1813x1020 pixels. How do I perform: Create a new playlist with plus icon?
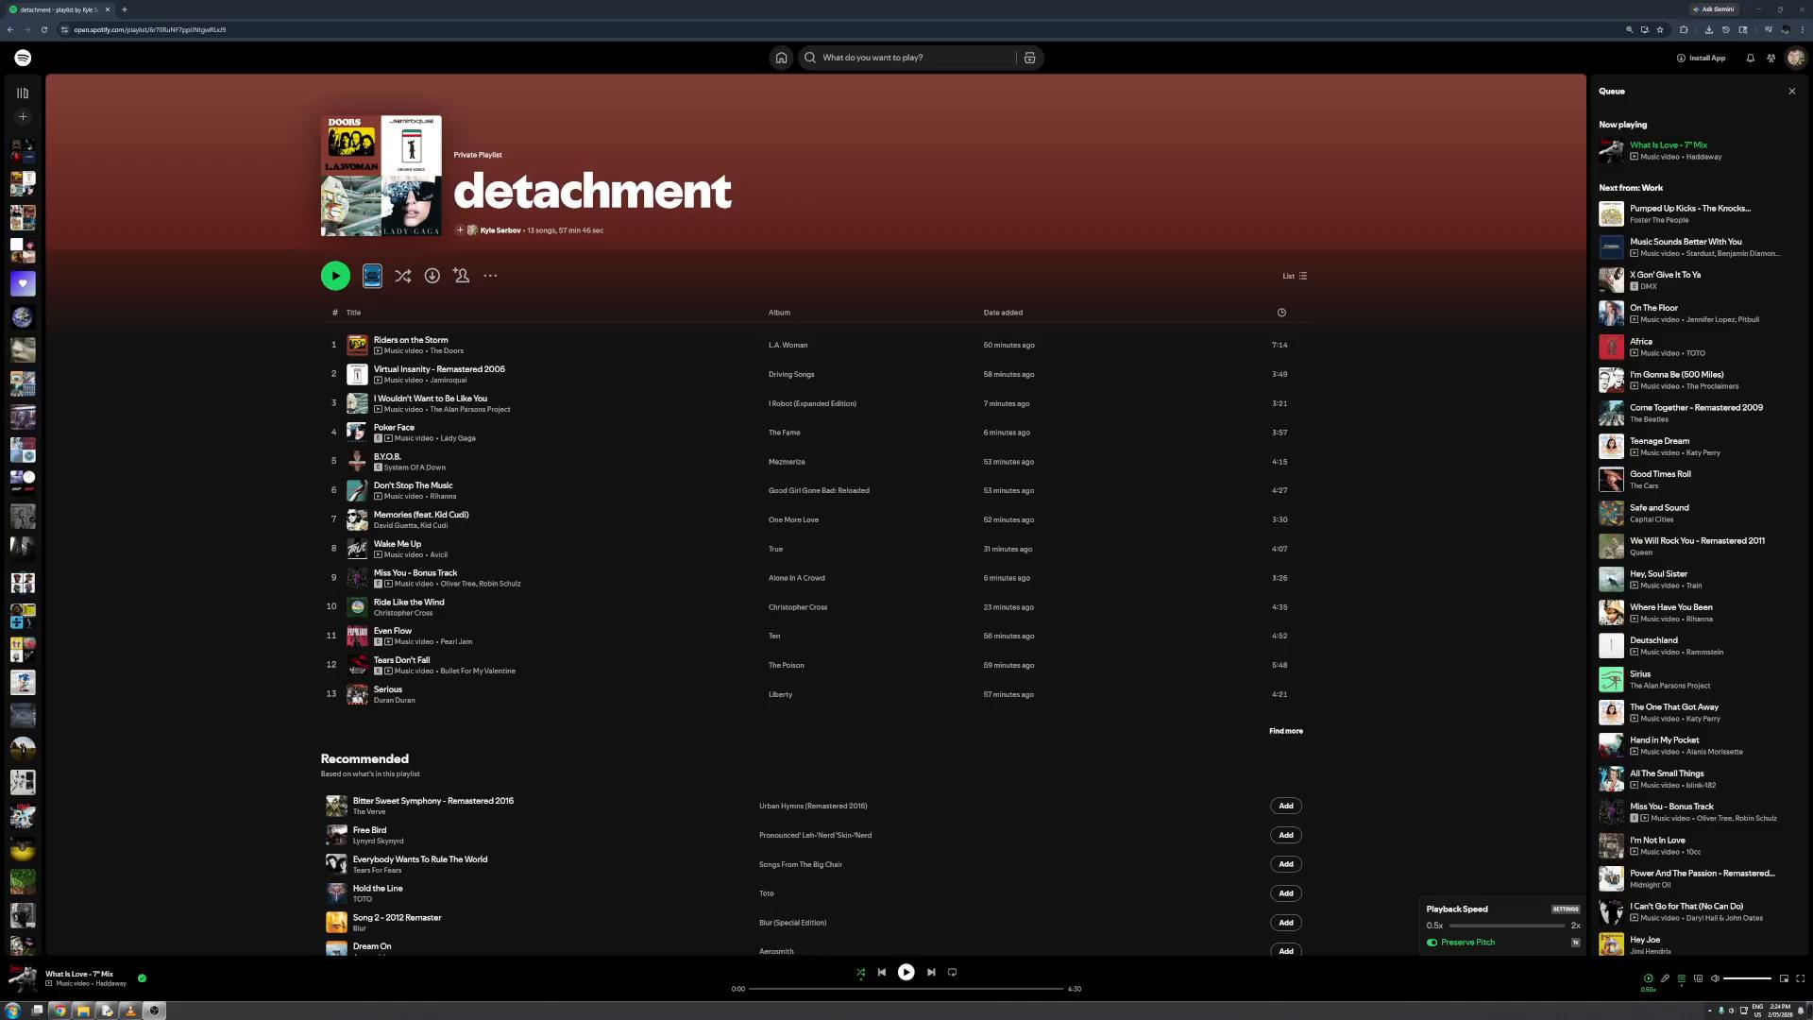[23, 117]
